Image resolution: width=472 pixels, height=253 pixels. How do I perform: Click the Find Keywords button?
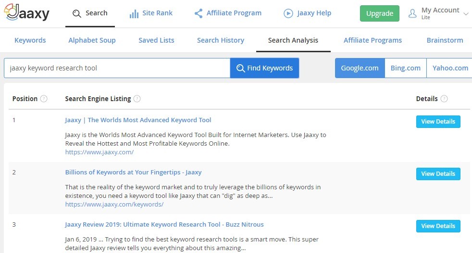(264, 68)
